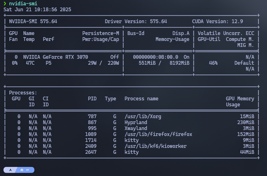The image size is (267, 176).
Task: Click CUDA Version: 12.9
Action: click(218, 22)
